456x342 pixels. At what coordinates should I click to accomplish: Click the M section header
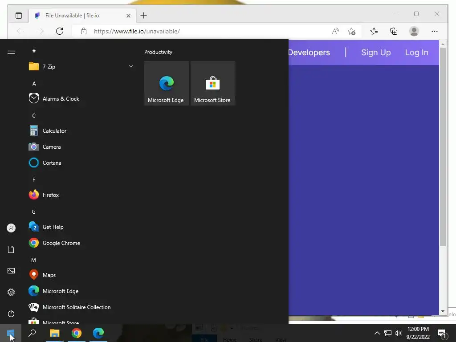34,260
